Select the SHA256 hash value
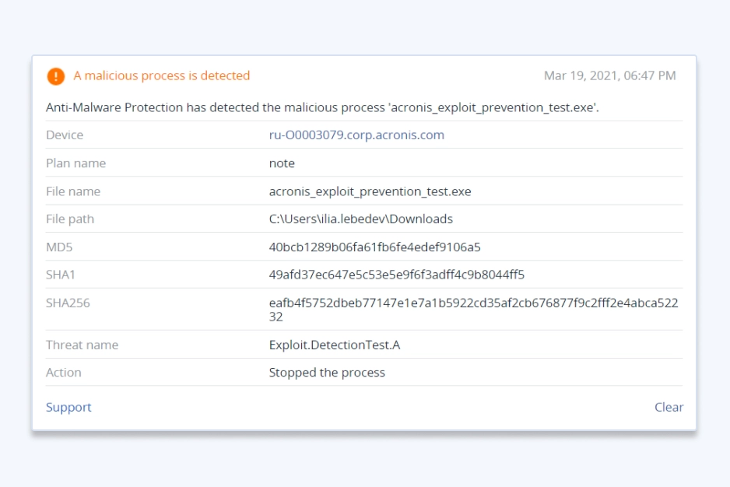 pos(473,310)
